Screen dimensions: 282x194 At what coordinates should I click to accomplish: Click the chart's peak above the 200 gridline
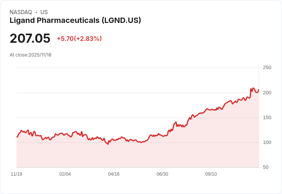(253, 88)
